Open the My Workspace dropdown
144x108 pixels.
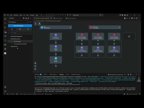pos(19,22)
